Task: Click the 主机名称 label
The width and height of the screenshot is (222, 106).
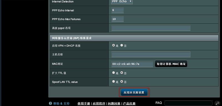Action: click(x=57, y=55)
